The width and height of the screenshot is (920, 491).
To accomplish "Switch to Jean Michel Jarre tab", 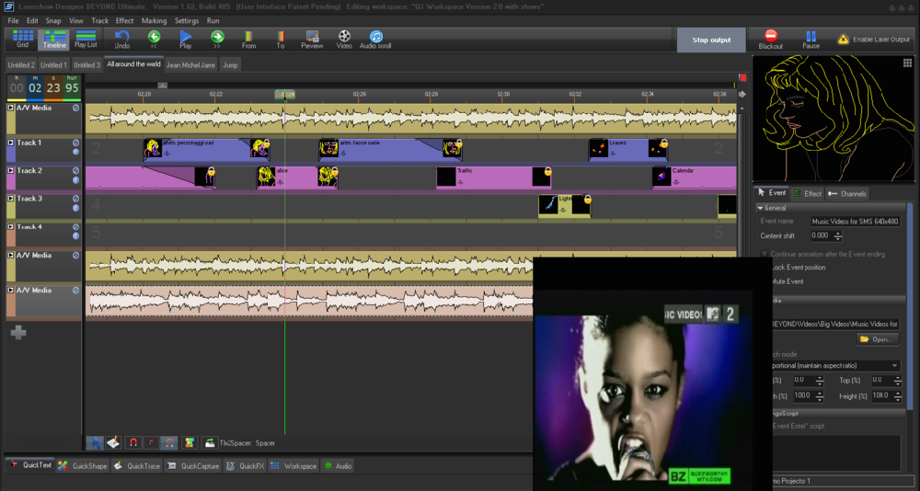I will (x=191, y=65).
